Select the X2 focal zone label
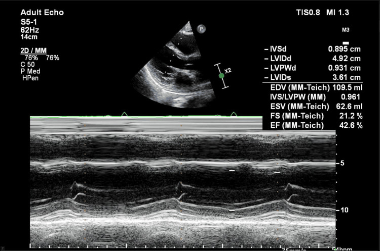This screenshot has width=380, height=251. 228,71
